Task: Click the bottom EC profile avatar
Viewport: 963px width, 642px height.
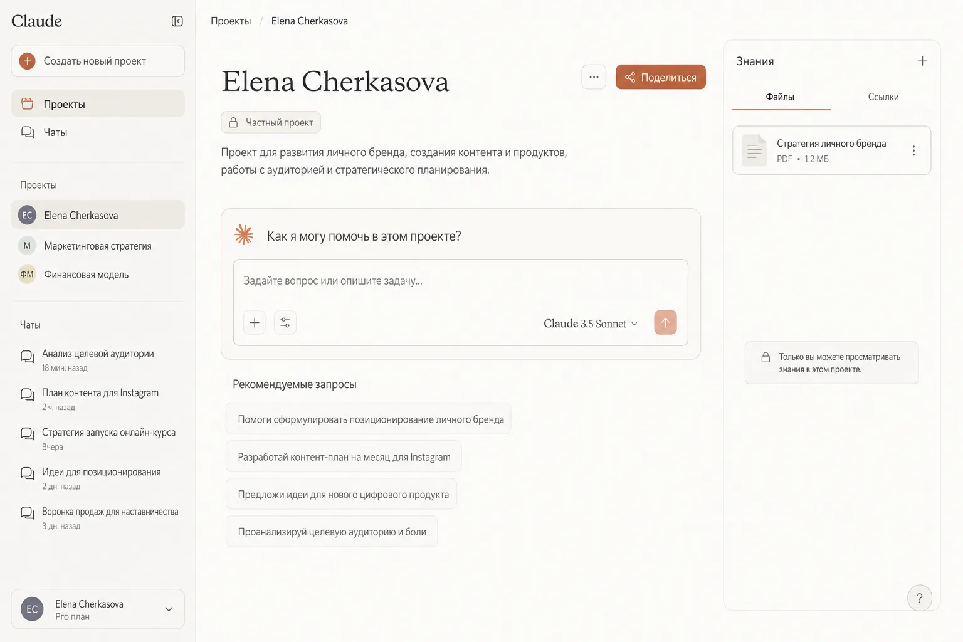Action: point(32,609)
